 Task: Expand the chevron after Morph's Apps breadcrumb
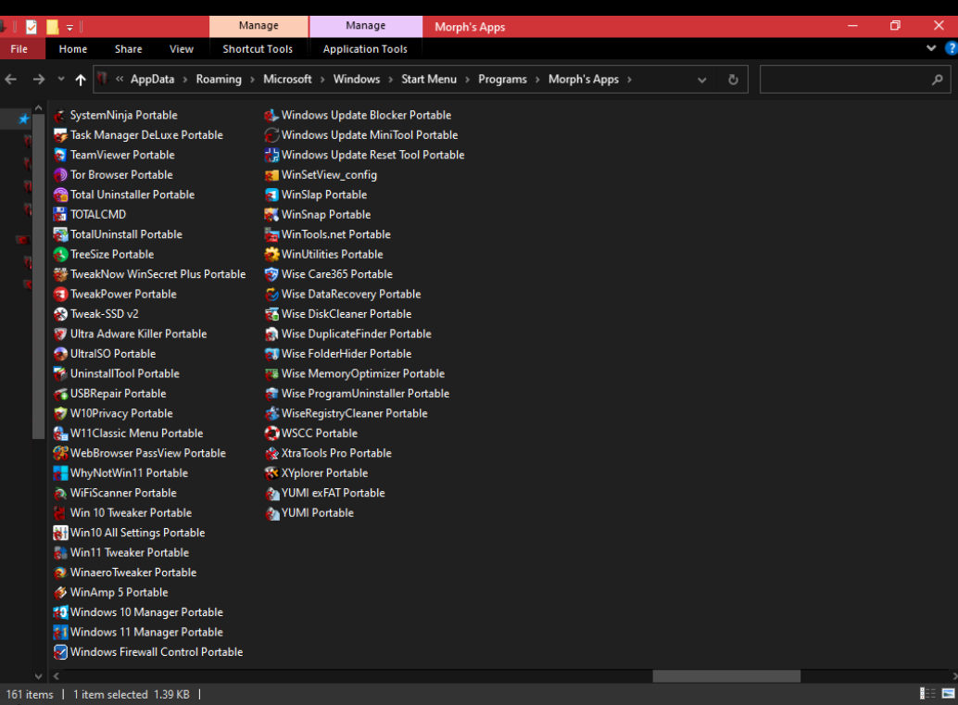pos(629,80)
